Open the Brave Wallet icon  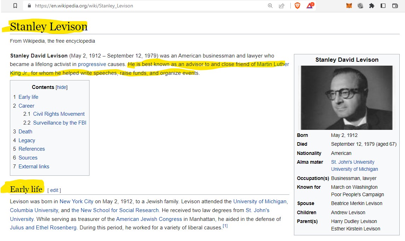point(395,6)
